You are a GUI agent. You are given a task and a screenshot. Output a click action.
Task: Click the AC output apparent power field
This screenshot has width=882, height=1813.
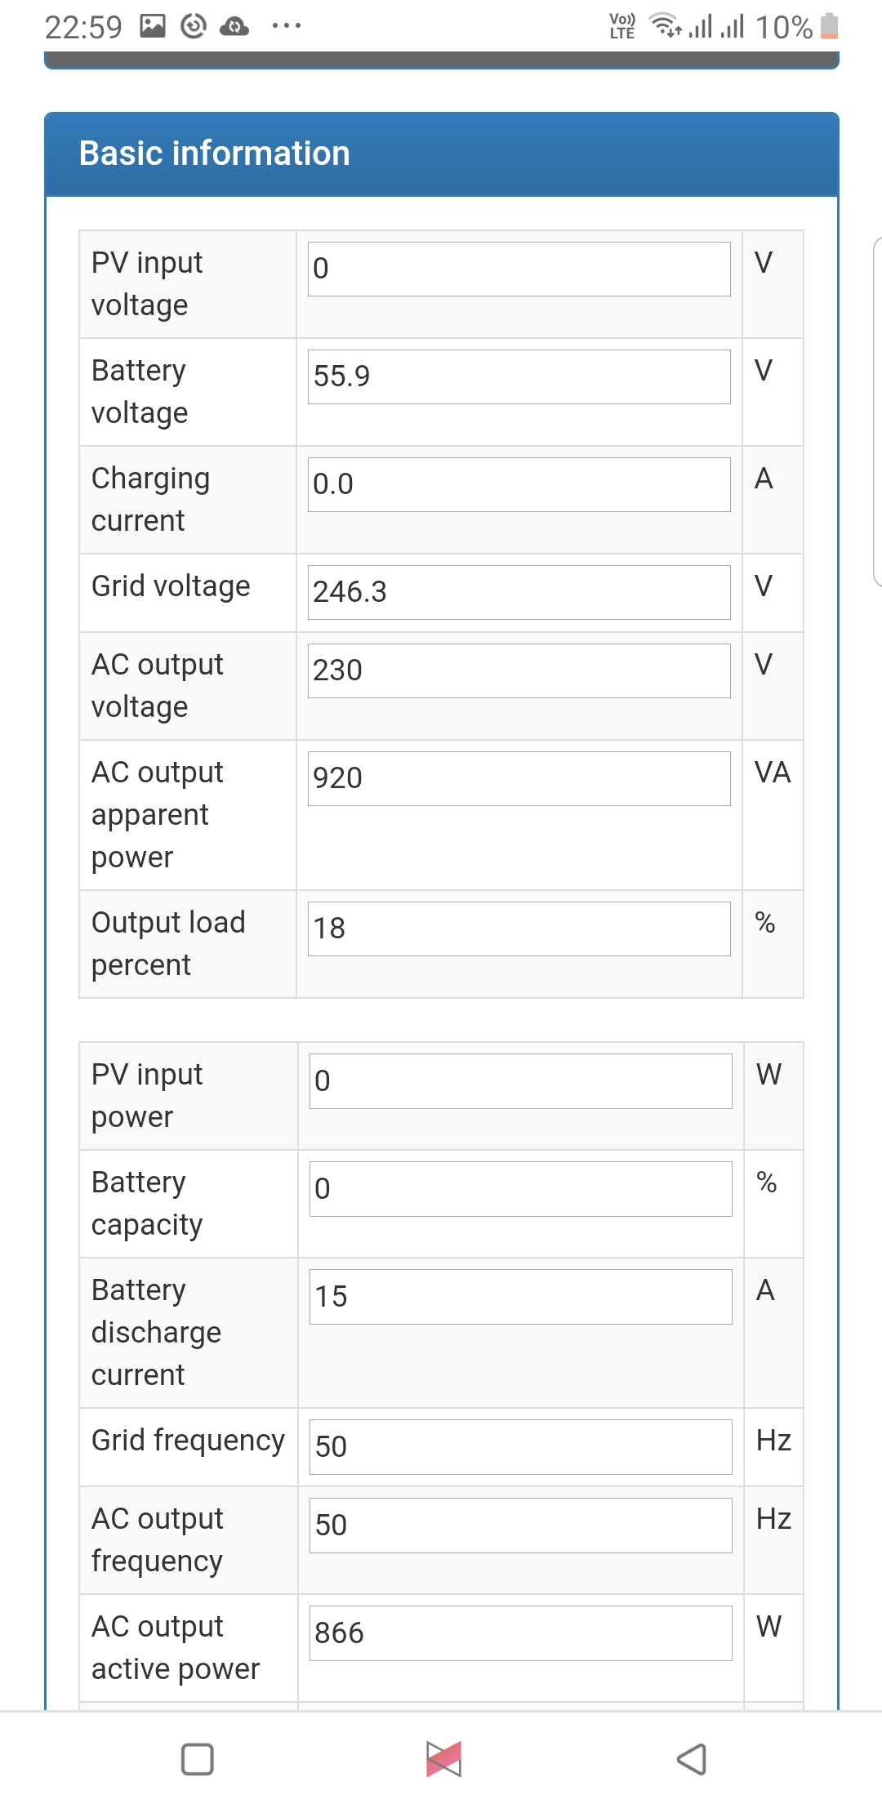point(519,778)
